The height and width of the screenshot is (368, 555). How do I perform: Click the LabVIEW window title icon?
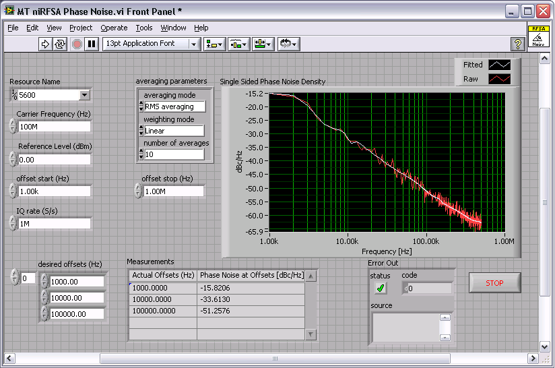(9, 11)
